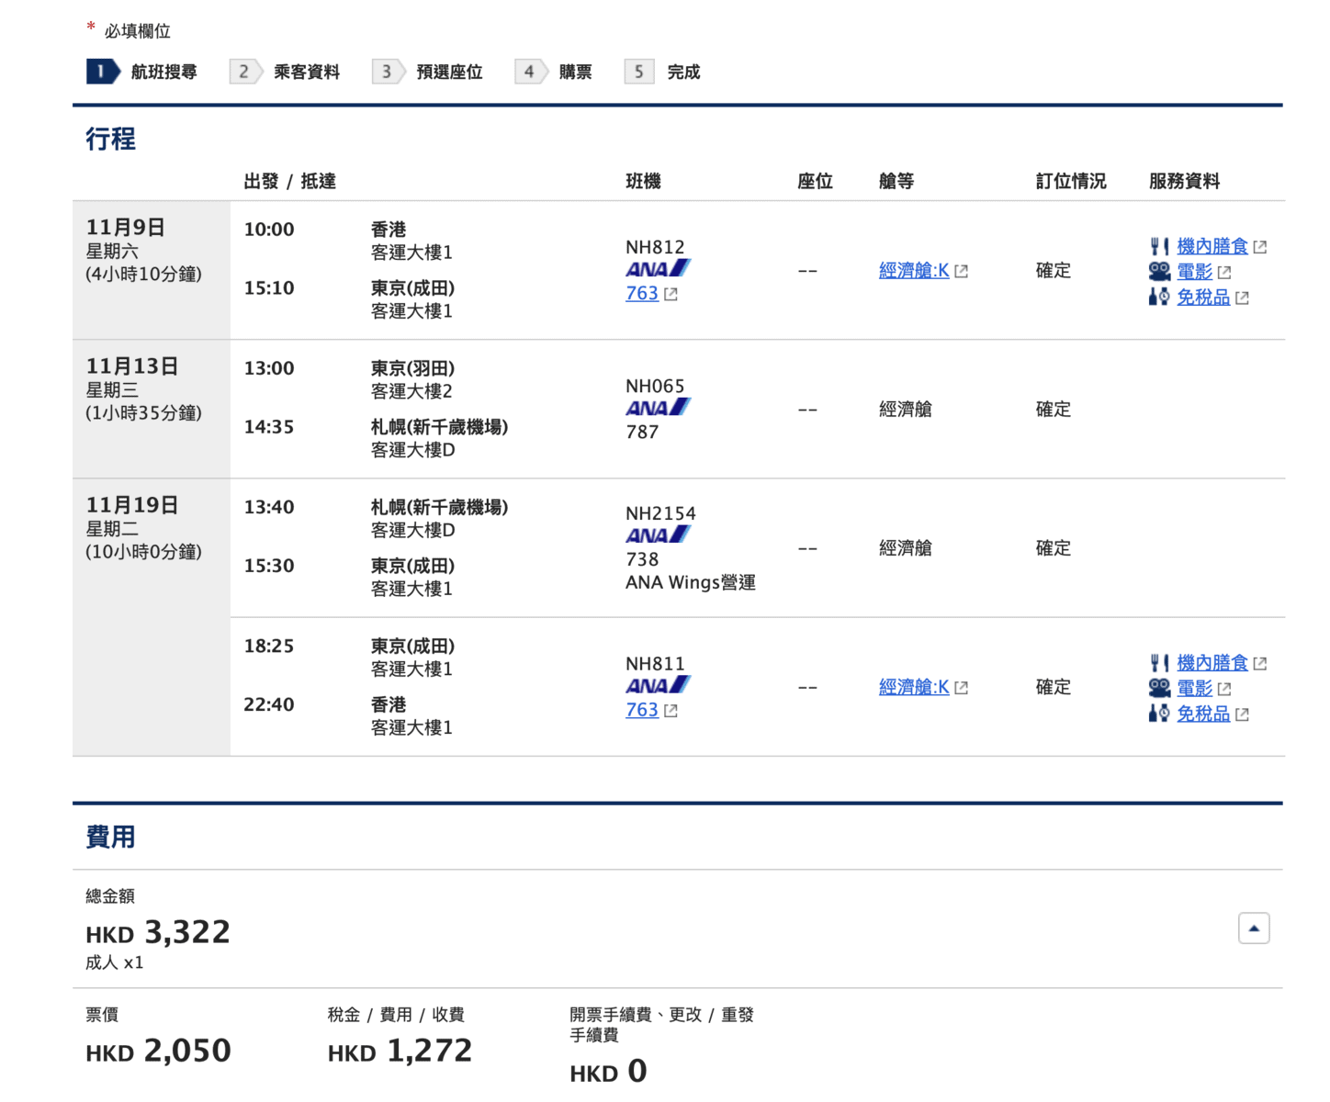
Task: Select step 3 預選座位
Action: (x=429, y=72)
